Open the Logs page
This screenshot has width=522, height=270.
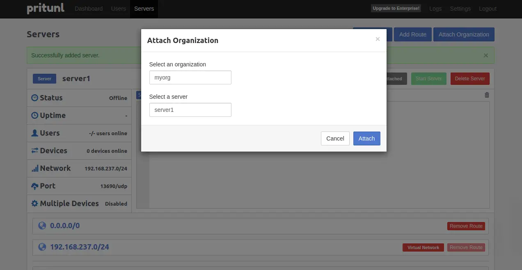point(435,9)
